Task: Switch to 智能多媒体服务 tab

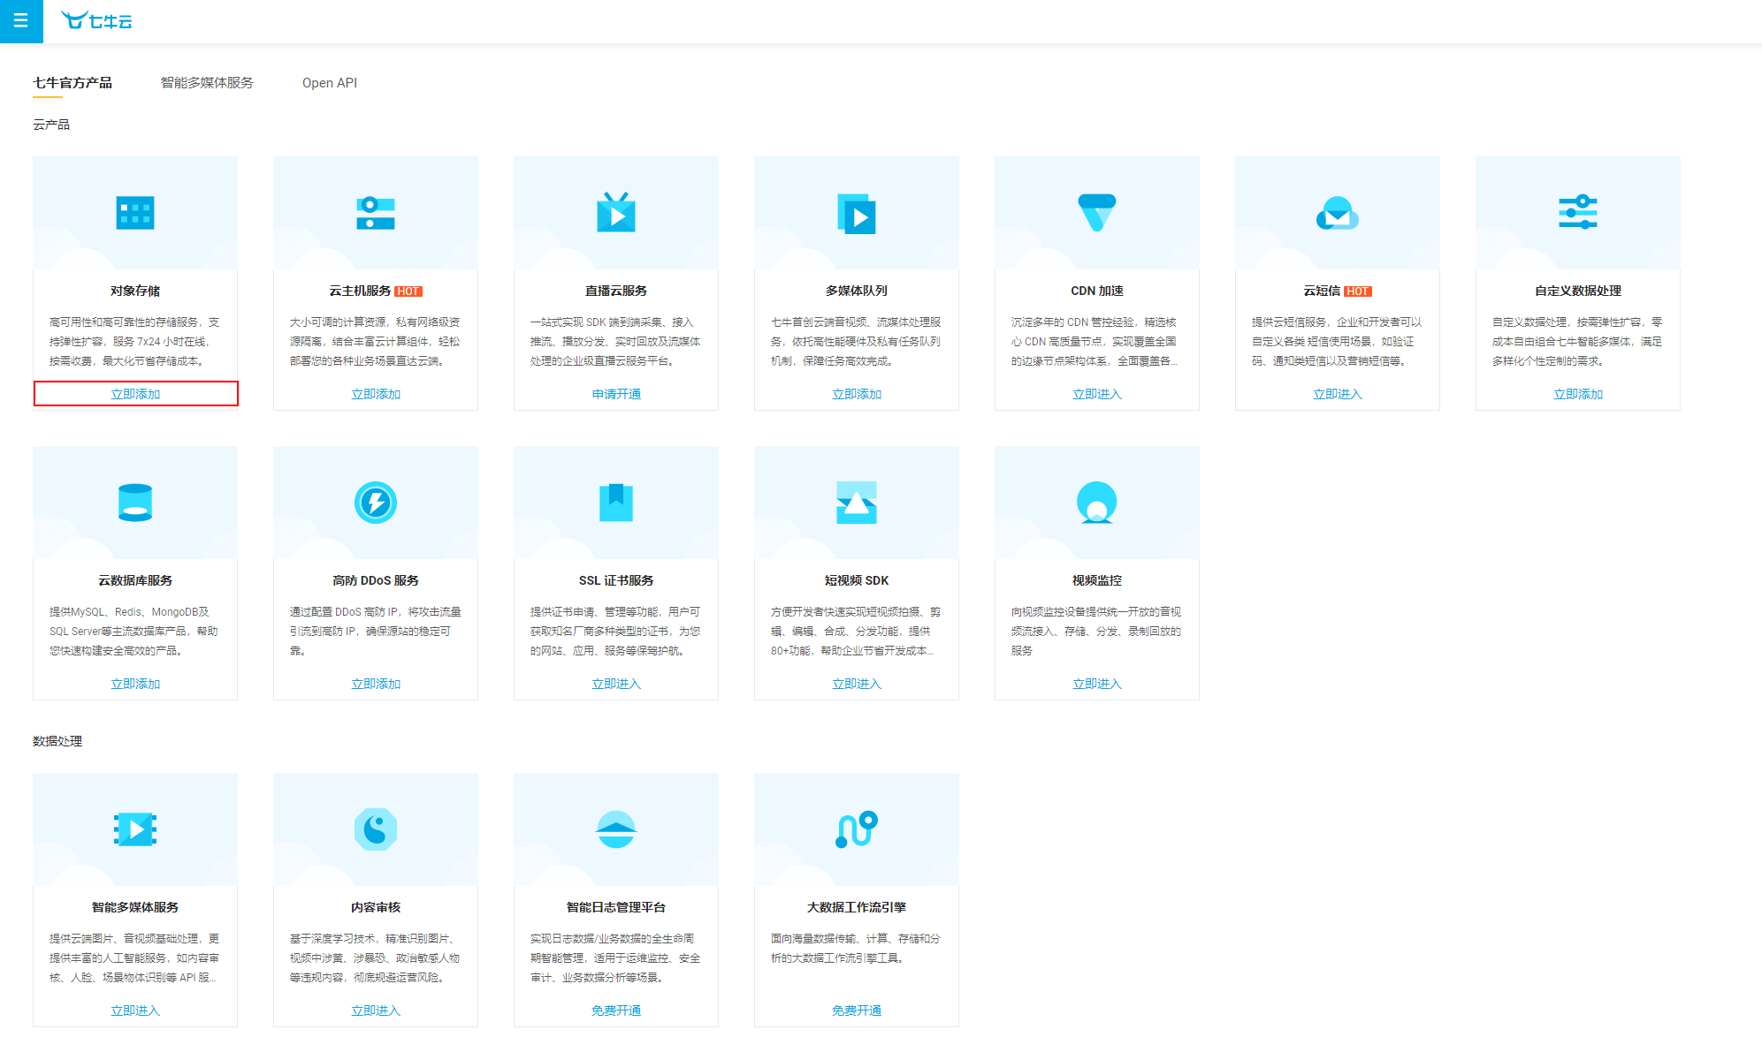Action: [x=207, y=83]
